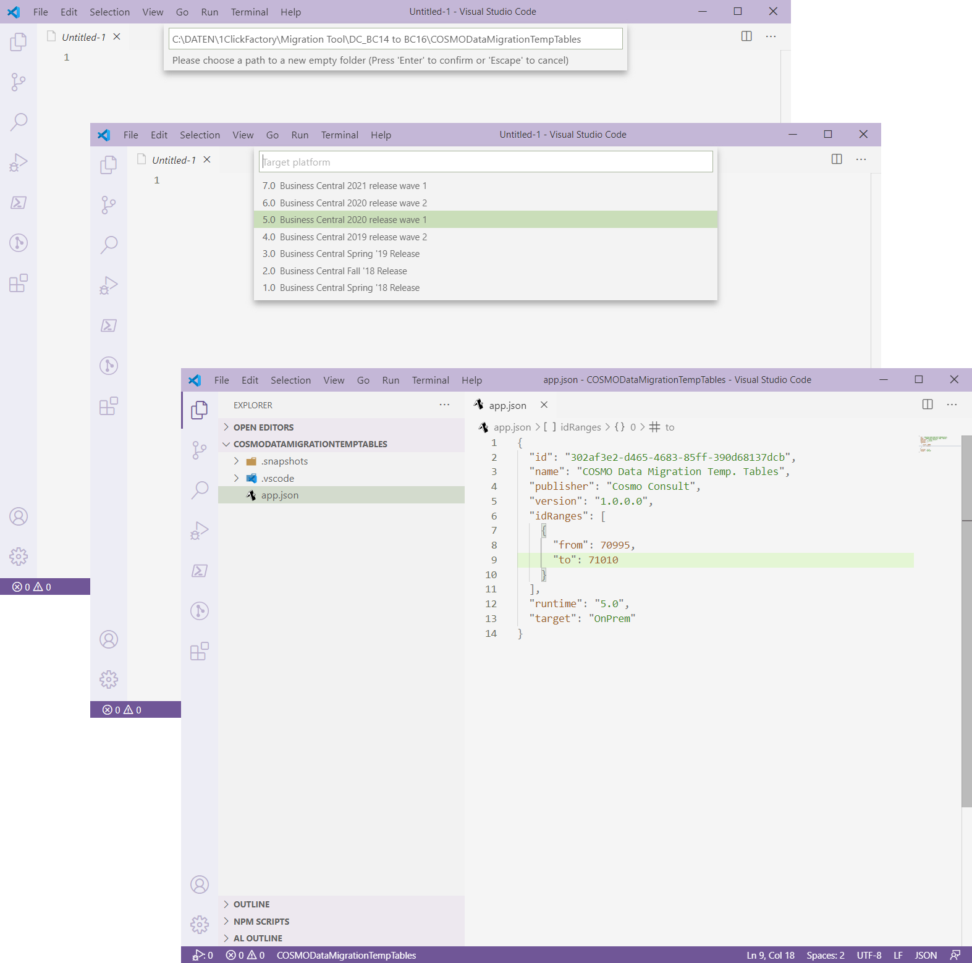This screenshot has width=972, height=963.
Task: Open Extensions view in the app.json window
Action: [x=199, y=651]
